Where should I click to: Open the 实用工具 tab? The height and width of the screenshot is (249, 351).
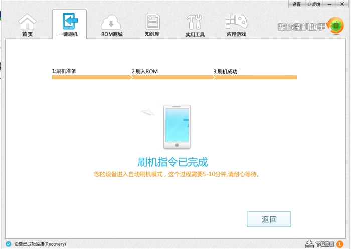click(195, 25)
